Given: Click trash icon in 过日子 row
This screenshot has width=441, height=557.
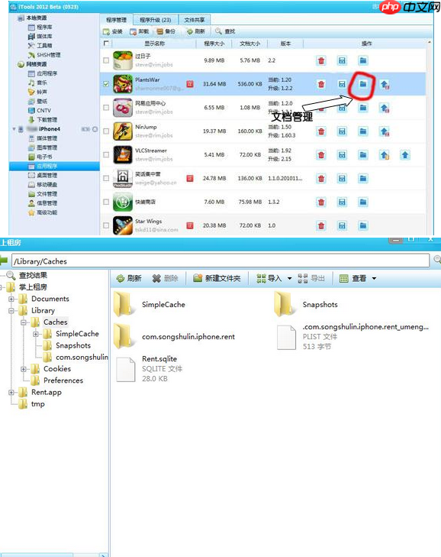Looking at the screenshot, I should coord(321,60).
